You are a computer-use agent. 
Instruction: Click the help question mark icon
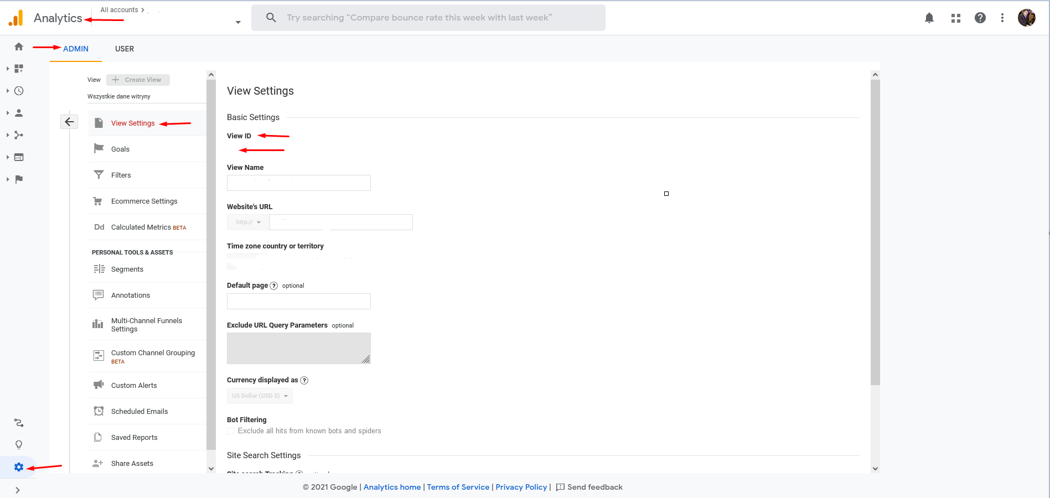980,18
